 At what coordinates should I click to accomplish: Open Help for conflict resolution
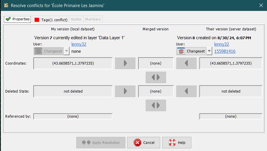177,142
